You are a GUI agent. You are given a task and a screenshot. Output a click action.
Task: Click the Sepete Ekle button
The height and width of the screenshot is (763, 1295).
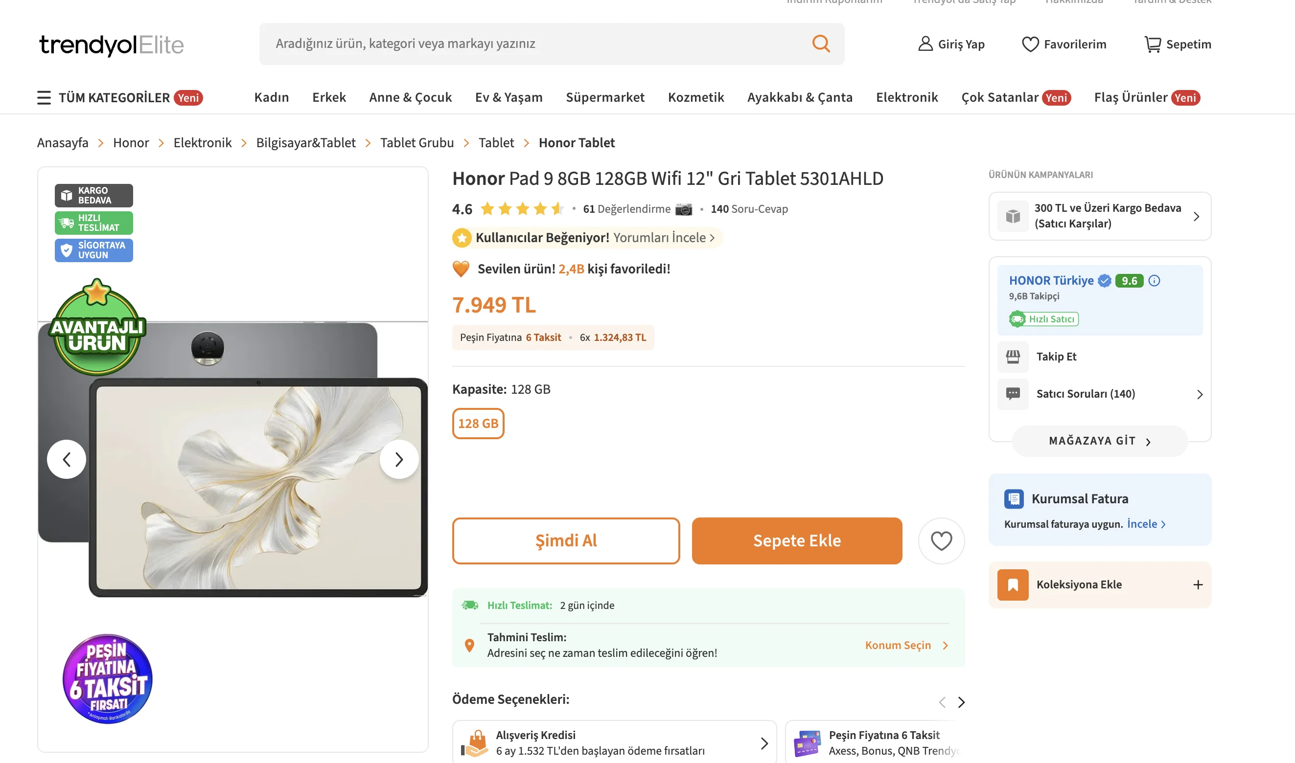tap(796, 541)
